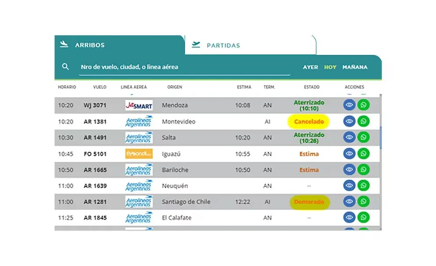Share Salta flight AR 1491 via WhatsApp
This screenshot has width=436, height=266.
click(x=363, y=137)
